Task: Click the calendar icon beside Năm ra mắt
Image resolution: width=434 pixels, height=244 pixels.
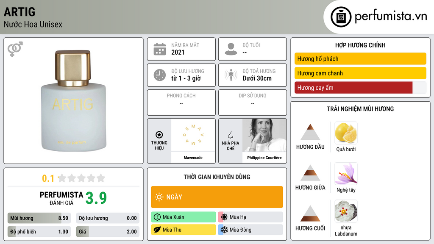Action: [x=160, y=49]
